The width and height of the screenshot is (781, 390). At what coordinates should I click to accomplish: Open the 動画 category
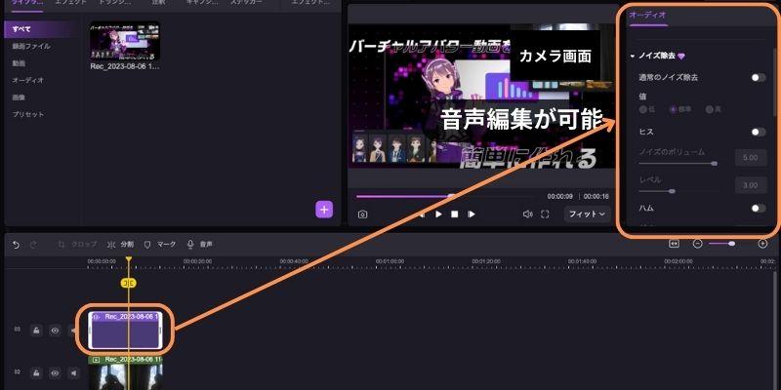19,63
